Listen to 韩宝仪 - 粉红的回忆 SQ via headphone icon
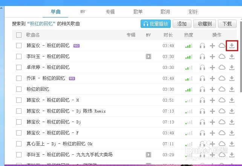Viewport: 242px width, 166px height. [x=202, y=46]
